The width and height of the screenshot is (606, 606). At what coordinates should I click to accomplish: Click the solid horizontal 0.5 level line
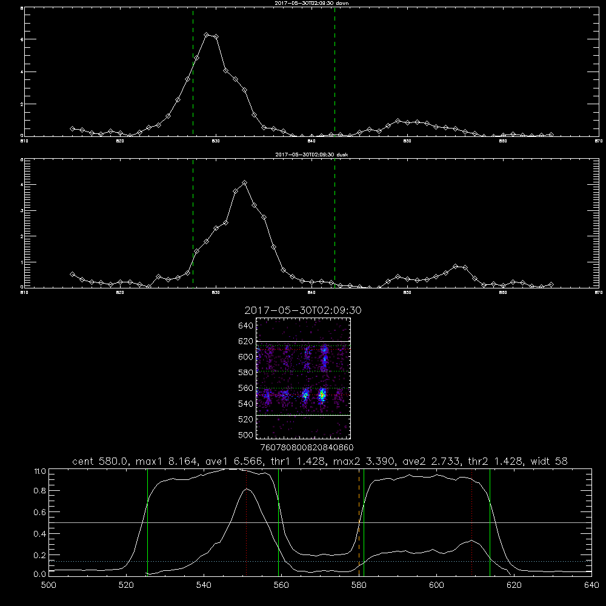click(321, 522)
